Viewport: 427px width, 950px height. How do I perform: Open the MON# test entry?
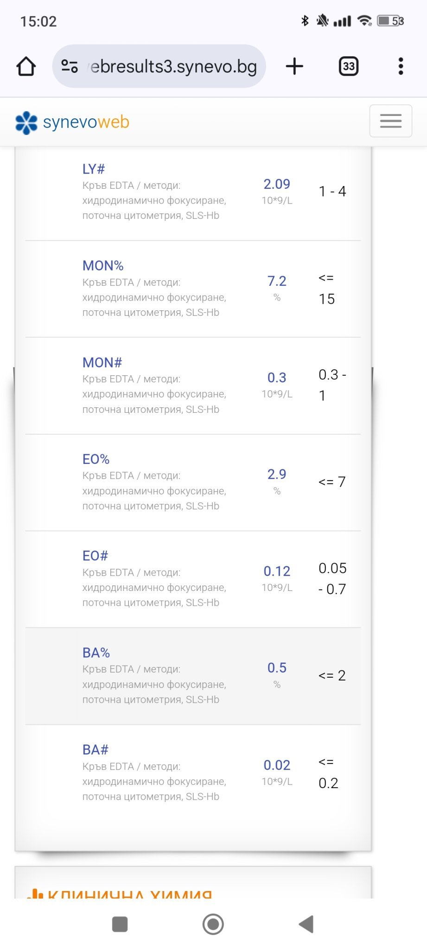pyautogui.click(x=102, y=363)
